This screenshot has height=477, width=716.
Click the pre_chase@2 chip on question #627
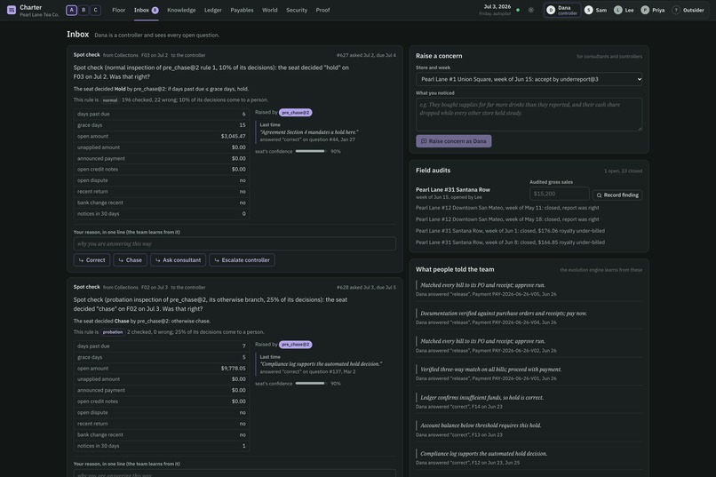click(296, 112)
